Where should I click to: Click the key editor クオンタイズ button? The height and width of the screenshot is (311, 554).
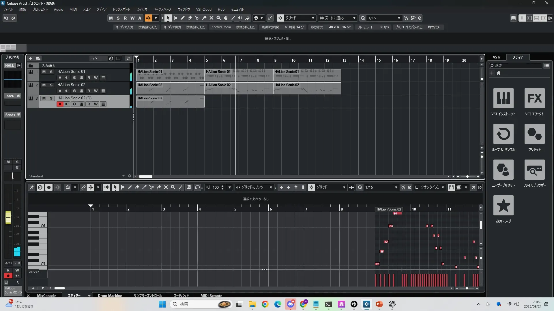click(x=429, y=187)
